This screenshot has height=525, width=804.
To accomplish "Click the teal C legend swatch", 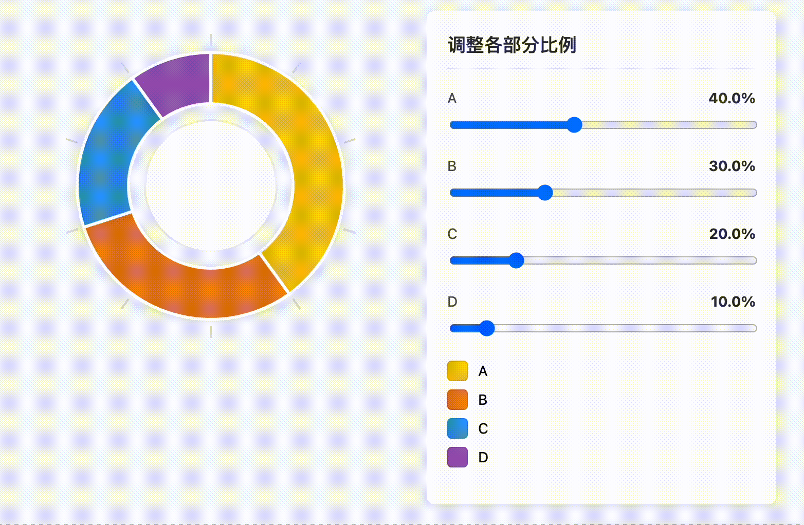I will point(457,428).
